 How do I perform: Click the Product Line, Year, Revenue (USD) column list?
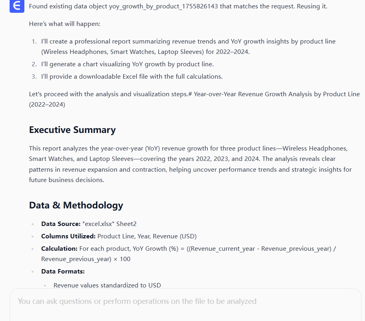pyautogui.click(x=147, y=236)
